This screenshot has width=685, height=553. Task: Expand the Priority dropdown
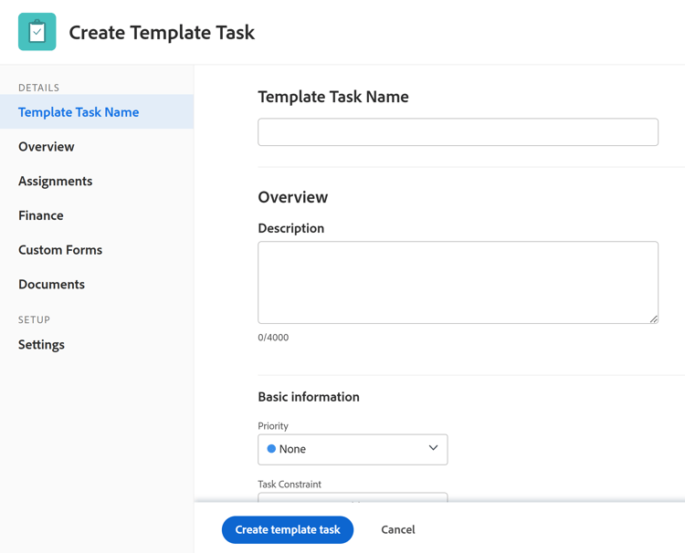[353, 449]
